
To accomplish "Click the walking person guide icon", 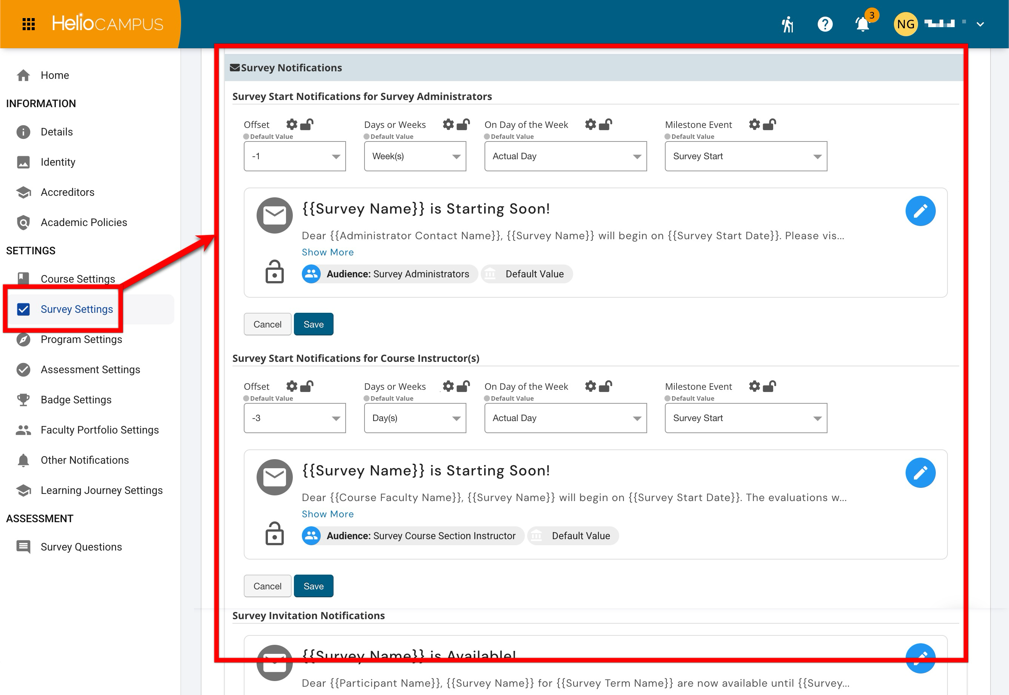I will (x=788, y=25).
